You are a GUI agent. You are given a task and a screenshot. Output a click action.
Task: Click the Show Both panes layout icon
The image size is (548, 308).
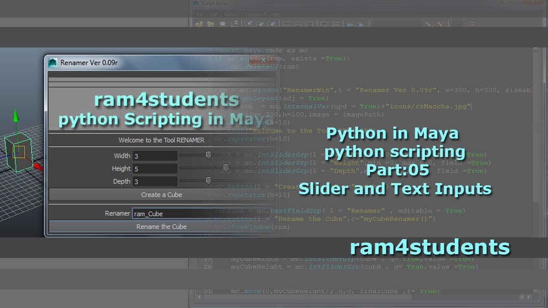tap(309, 24)
